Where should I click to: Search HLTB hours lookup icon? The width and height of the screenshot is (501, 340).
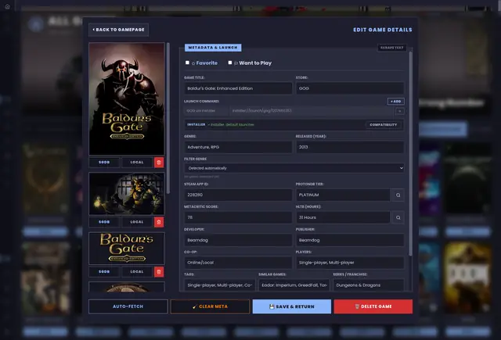398,217
